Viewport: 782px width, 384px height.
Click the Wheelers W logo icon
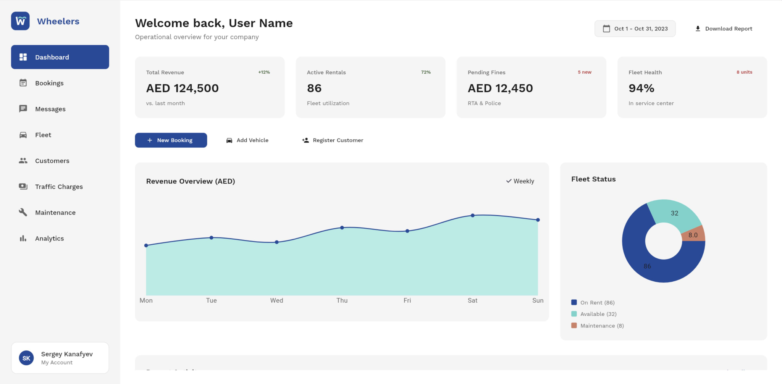pos(20,21)
